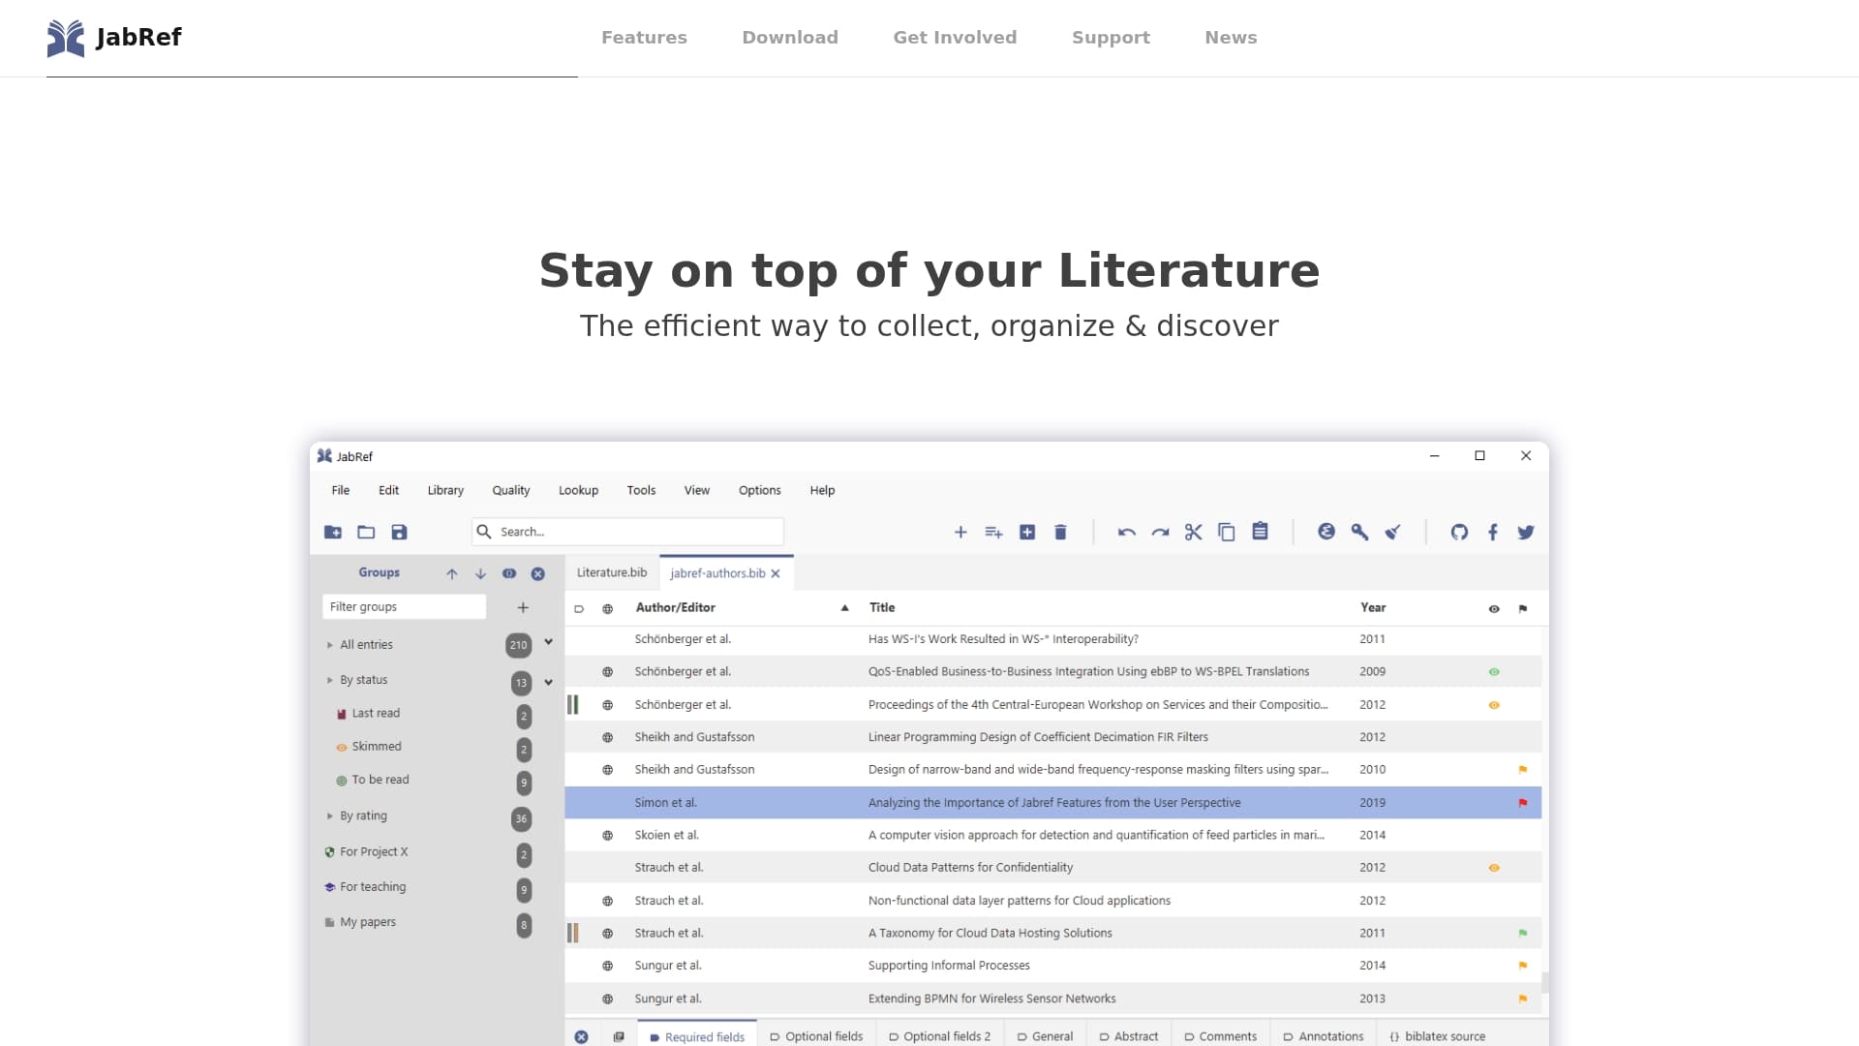Close the jabref-authors.bib tab
Image resolution: width=1859 pixels, height=1046 pixels.
(x=776, y=573)
